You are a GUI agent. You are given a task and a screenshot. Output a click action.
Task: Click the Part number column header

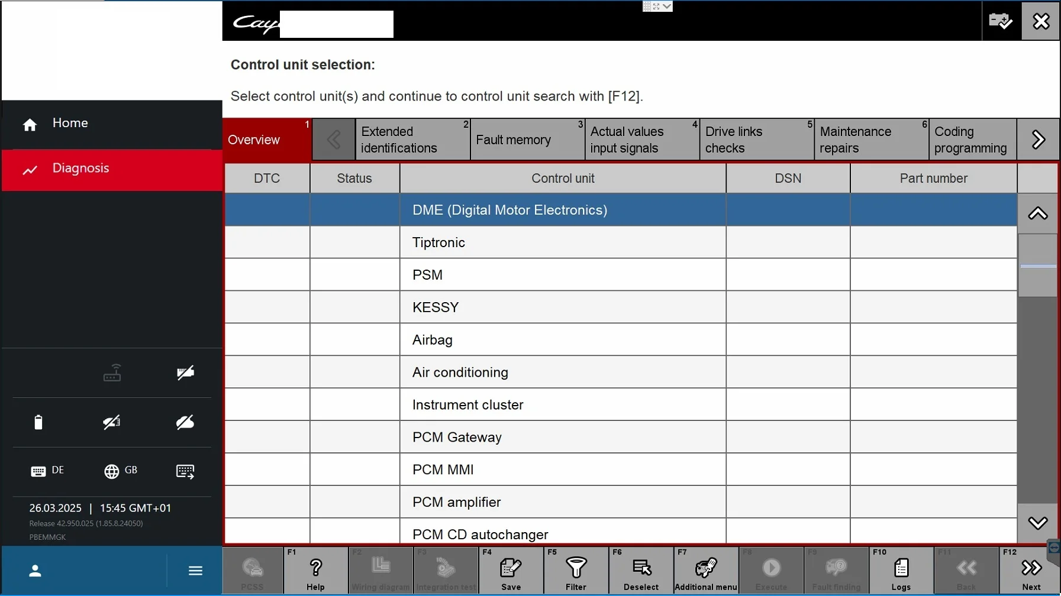[934, 179]
